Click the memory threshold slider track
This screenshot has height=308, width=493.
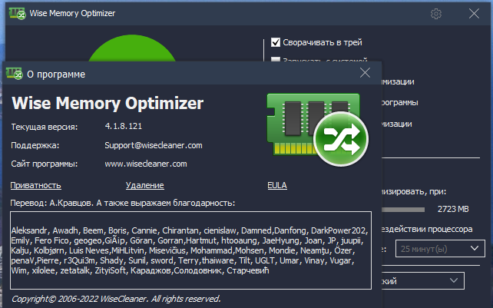(403, 210)
